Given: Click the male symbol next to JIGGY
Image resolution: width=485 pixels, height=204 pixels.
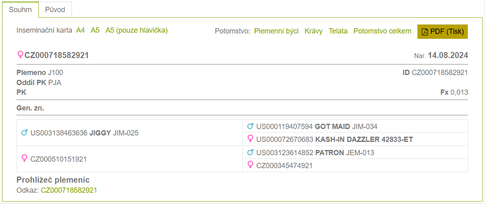Looking at the screenshot, I should 24,133.
